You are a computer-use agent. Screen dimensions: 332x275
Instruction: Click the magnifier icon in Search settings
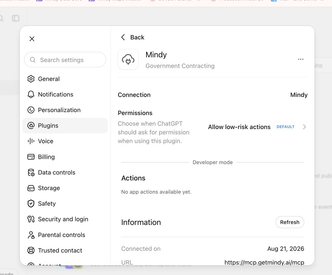click(x=33, y=60)
